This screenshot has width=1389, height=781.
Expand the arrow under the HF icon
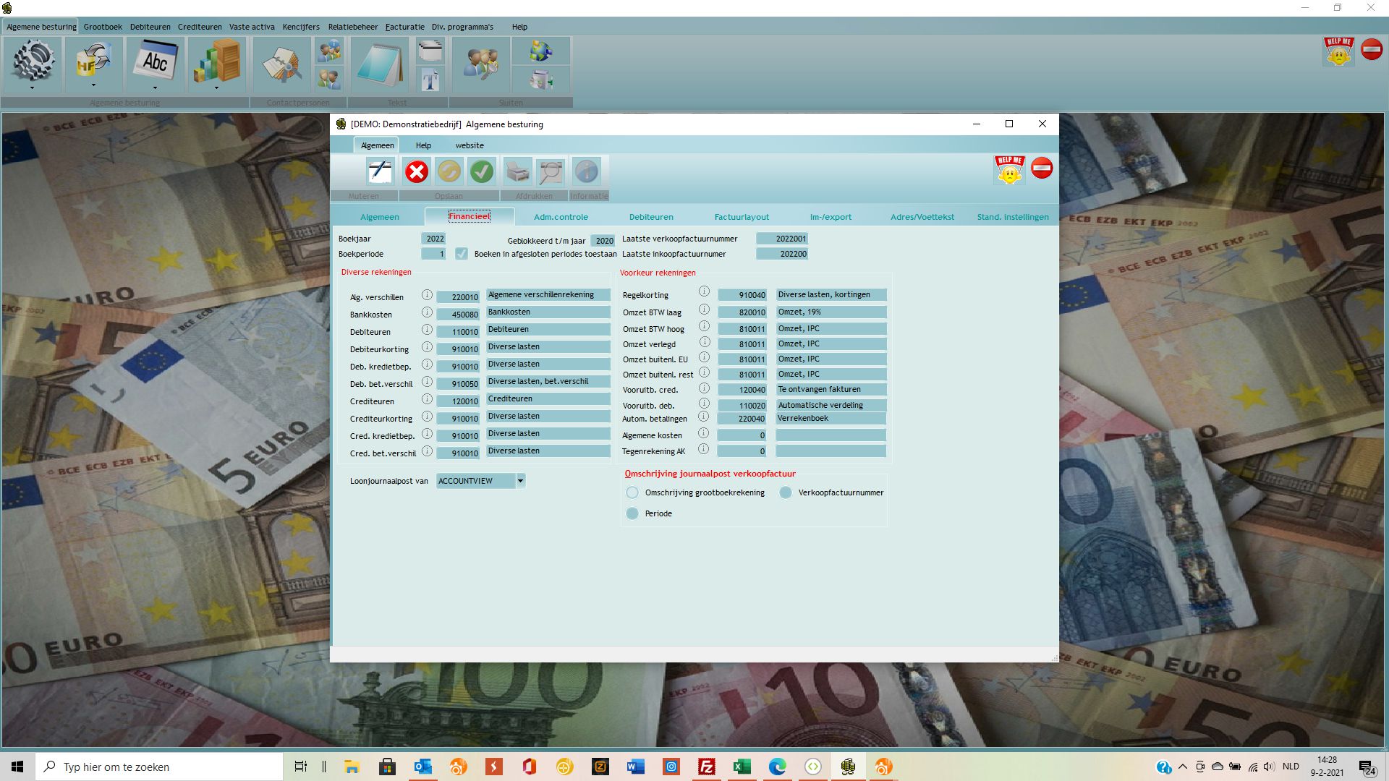pos(93,85)
